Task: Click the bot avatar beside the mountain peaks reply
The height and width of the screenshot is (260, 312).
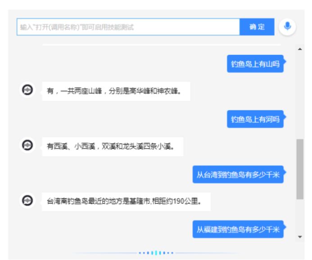Action: 27,90
